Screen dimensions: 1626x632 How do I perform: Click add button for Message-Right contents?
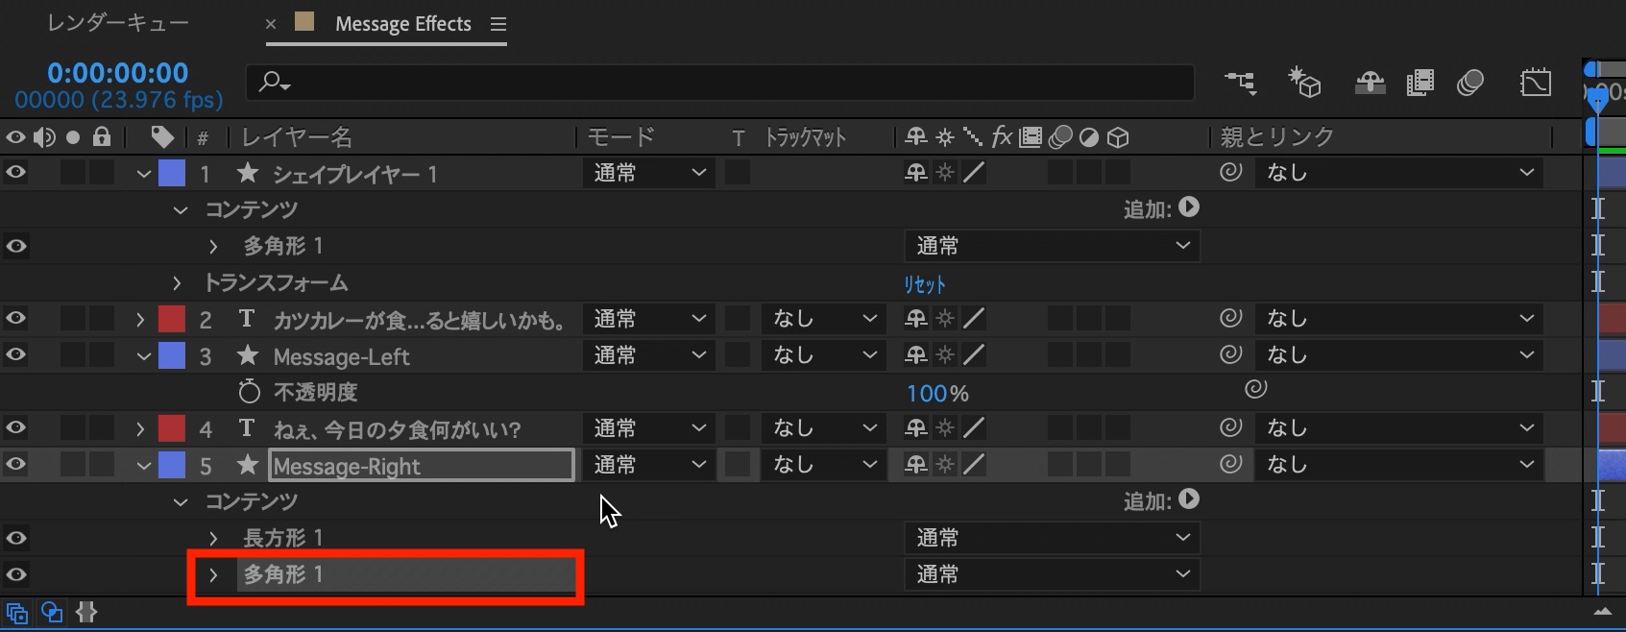1189,499
